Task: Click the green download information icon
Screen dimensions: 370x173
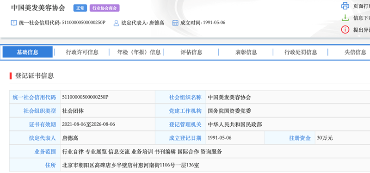Action: [345, 18]
